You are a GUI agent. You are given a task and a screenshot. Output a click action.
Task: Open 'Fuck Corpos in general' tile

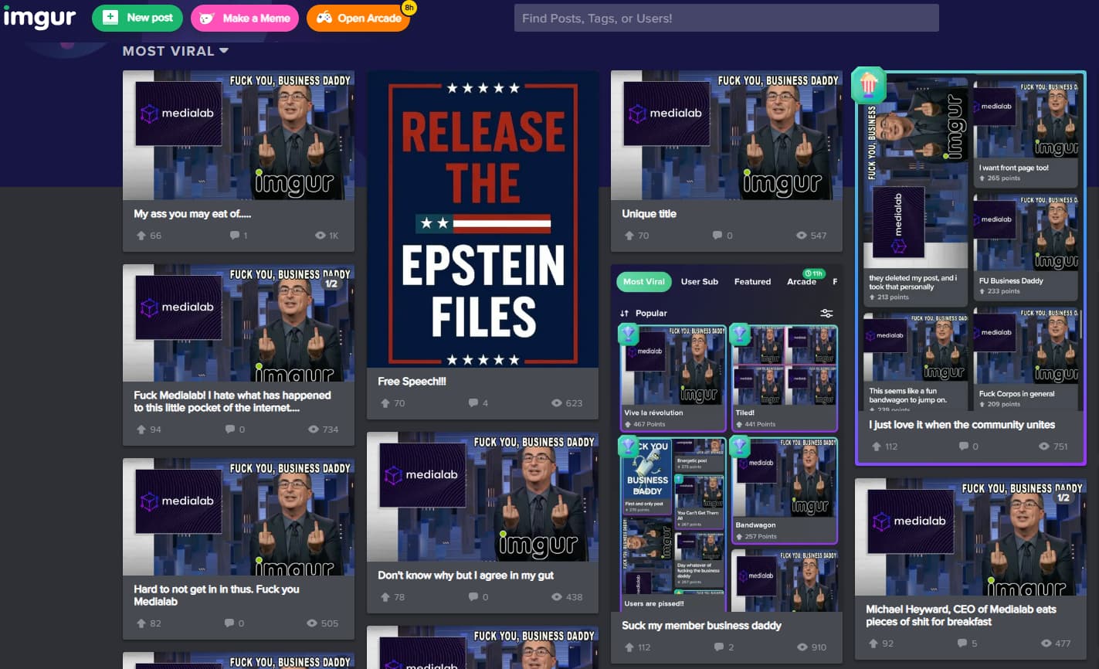(x=1026, y=358)
